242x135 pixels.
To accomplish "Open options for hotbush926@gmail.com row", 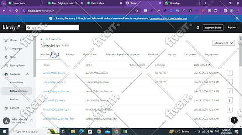I will (x=230, y=109).
